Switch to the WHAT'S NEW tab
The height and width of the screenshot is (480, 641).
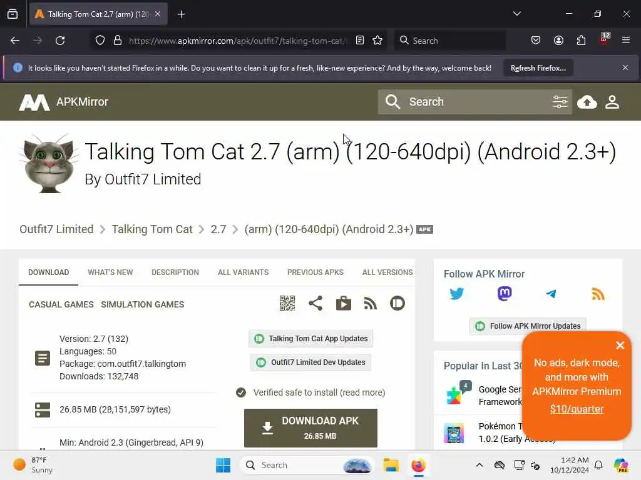coord(110,272)
